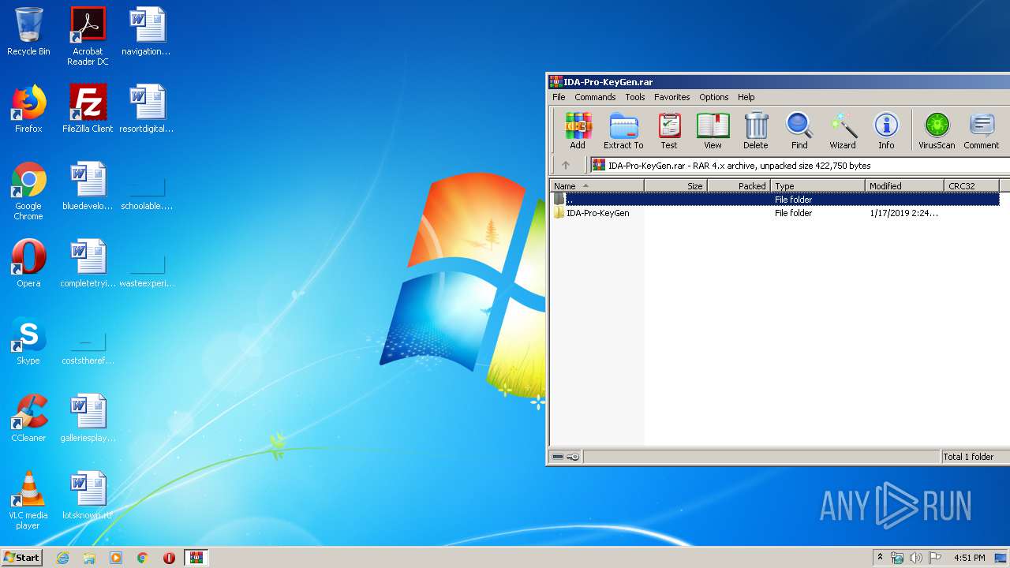Sort by Name column header
Viewport: 1010px width, 568px height.
(x=597, y=186)
